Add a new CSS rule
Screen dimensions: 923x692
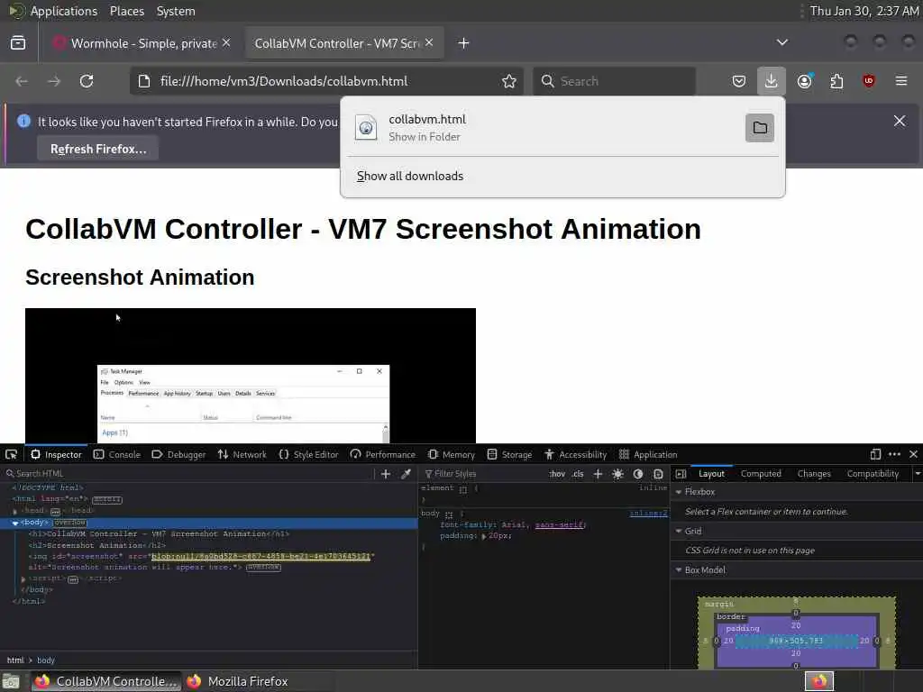pyautogui.click(x=598, y=474)
